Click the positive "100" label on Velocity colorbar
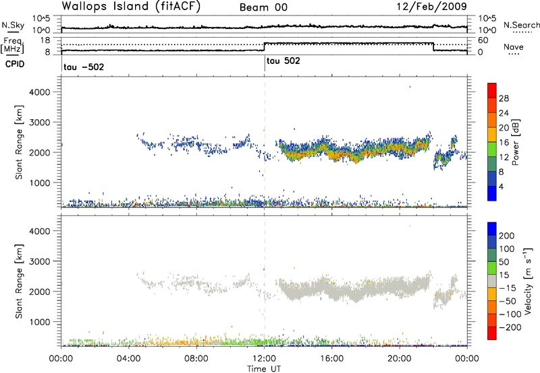The height and width of the screenshot is (373, 540). coord(507,249)
